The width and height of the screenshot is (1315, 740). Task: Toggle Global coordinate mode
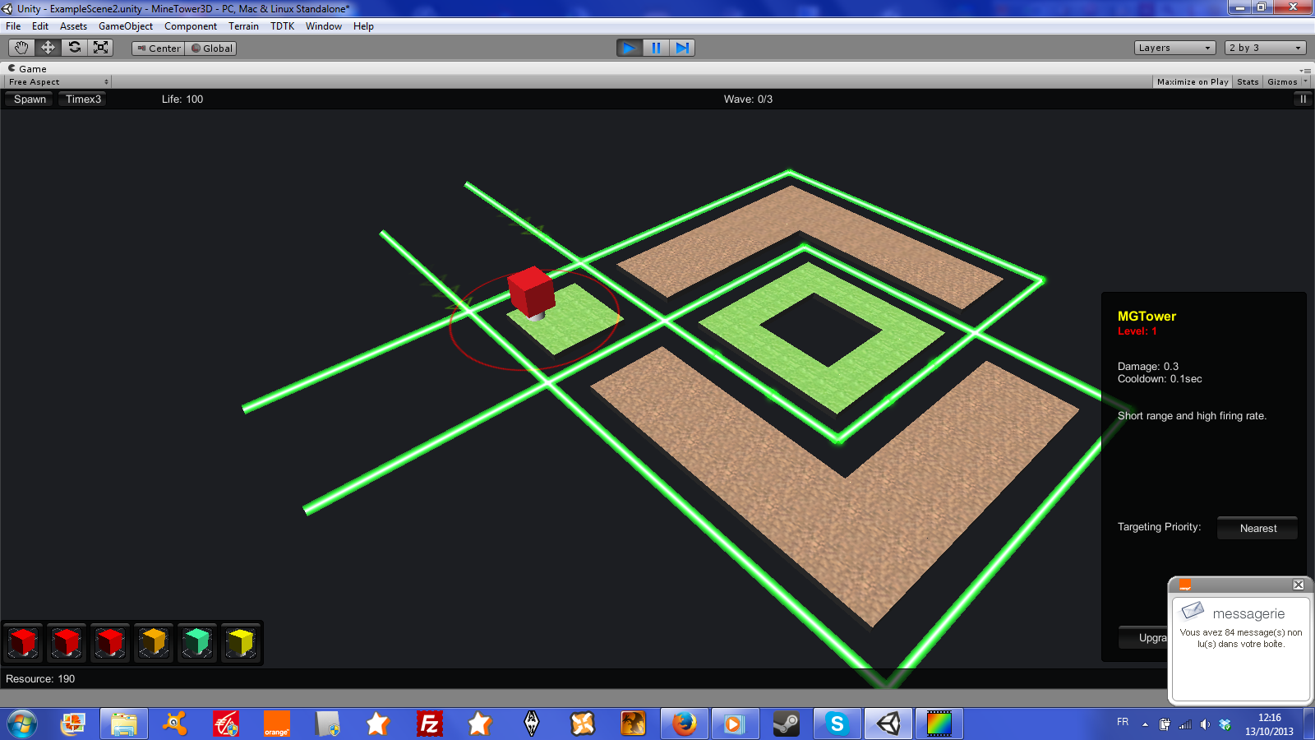click(212, 49)
